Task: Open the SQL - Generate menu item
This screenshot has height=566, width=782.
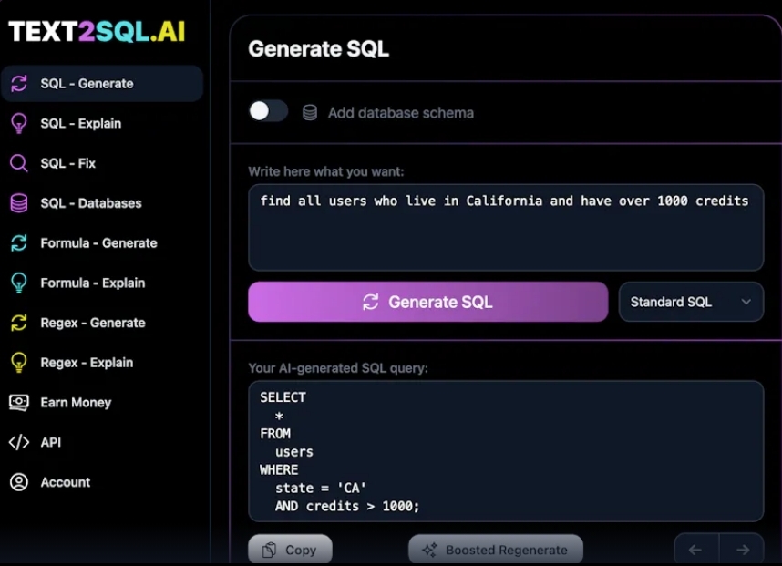Action: pos(87,84)
